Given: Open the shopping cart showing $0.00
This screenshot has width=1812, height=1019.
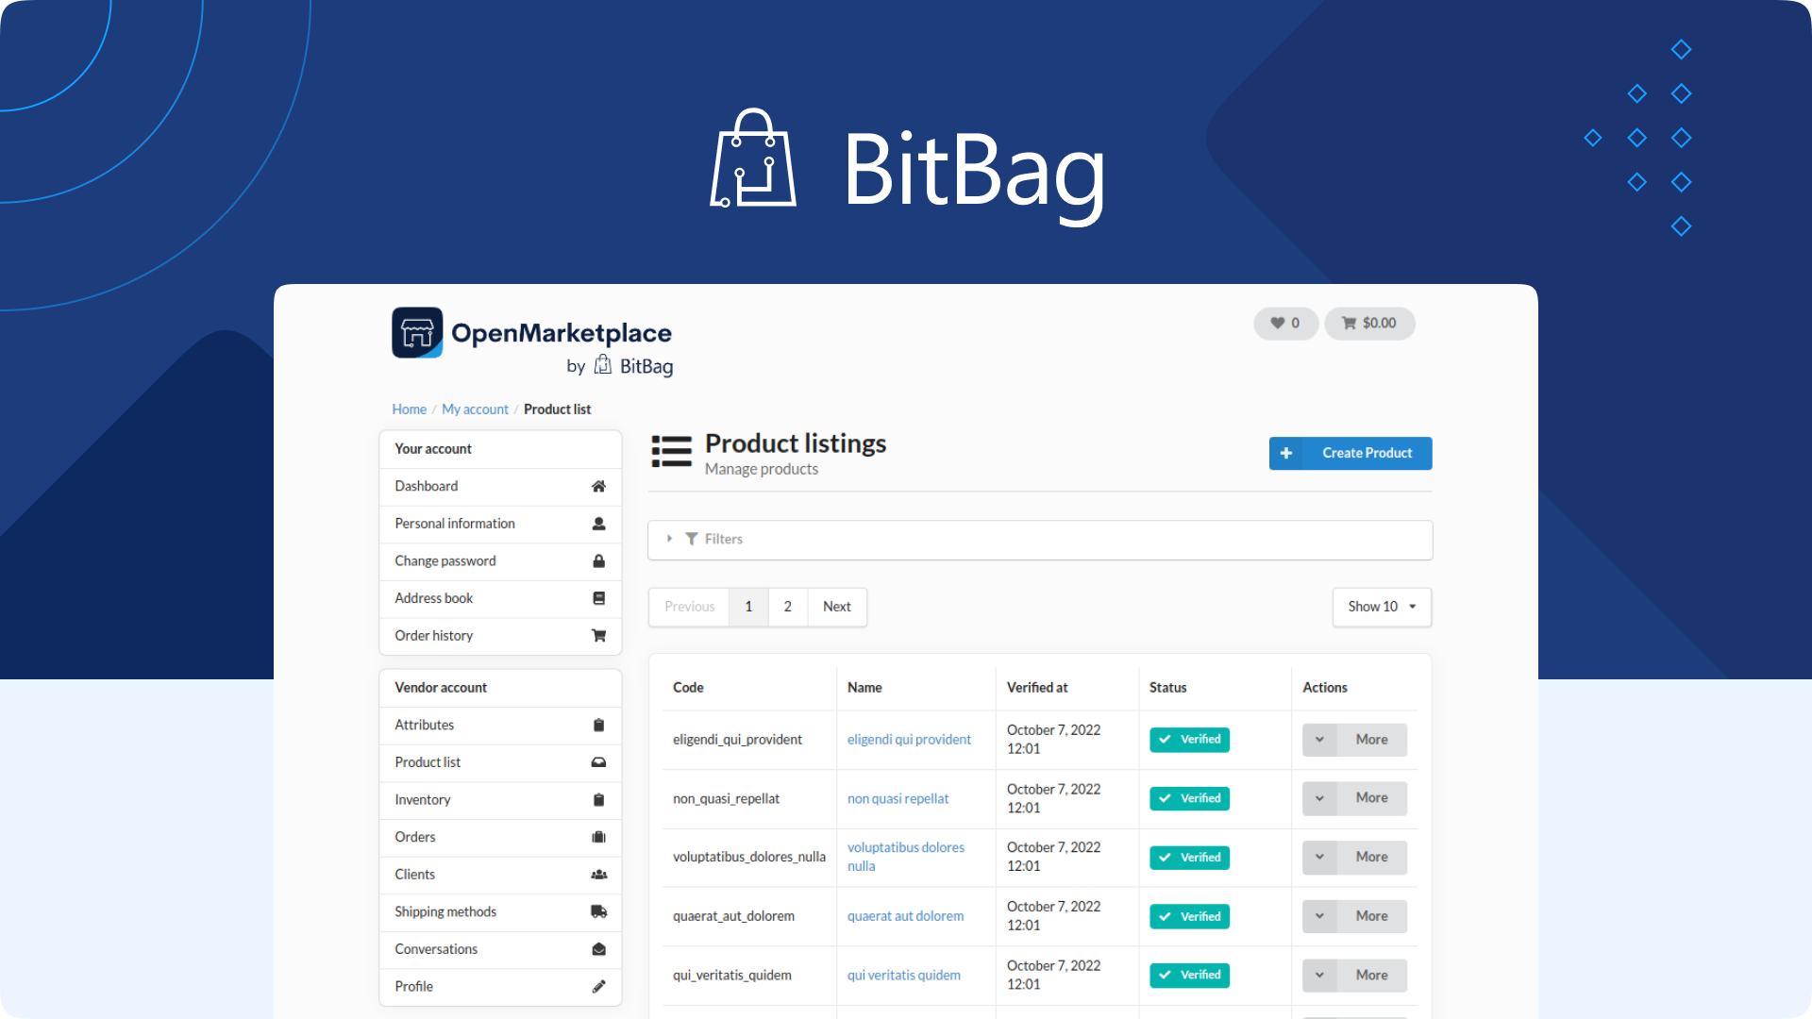Looking at the screenshot, I should [1369, 323].
